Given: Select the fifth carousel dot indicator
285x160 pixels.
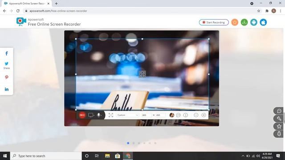Looking at the screenshot, I should click(150, 143).
